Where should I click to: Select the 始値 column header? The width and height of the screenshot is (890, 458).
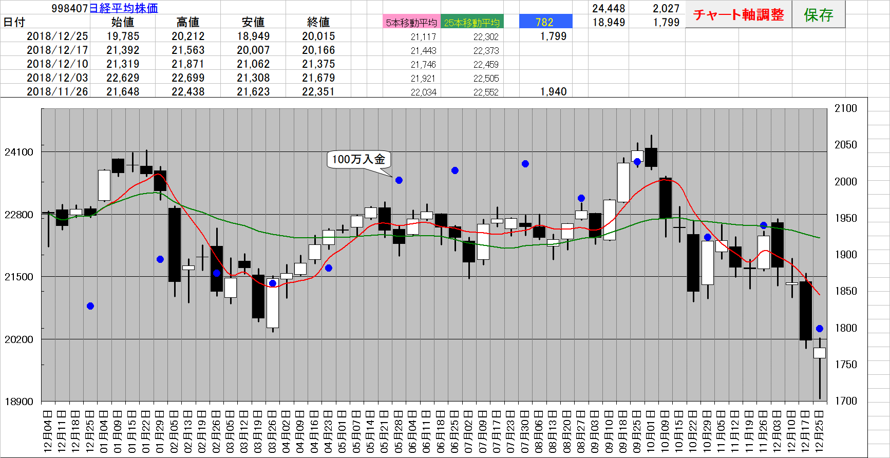click(123, 22)
